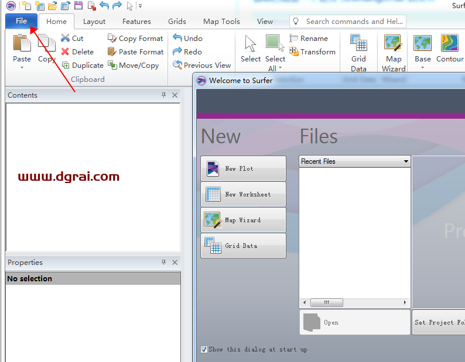
Task: Click the Cut scissors command
Action: tap(72, 38)
